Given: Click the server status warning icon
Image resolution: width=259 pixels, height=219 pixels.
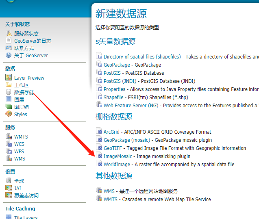Looking at the screenshot, I should pyautogui.click(x=9, y=33).
